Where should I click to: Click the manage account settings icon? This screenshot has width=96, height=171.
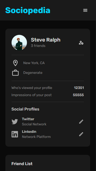click(81, 43)
